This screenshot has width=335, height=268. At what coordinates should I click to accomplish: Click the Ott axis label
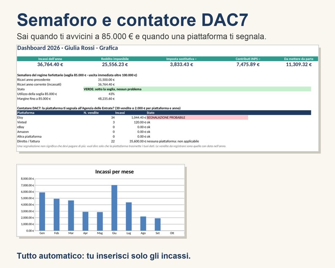[172, 233]
